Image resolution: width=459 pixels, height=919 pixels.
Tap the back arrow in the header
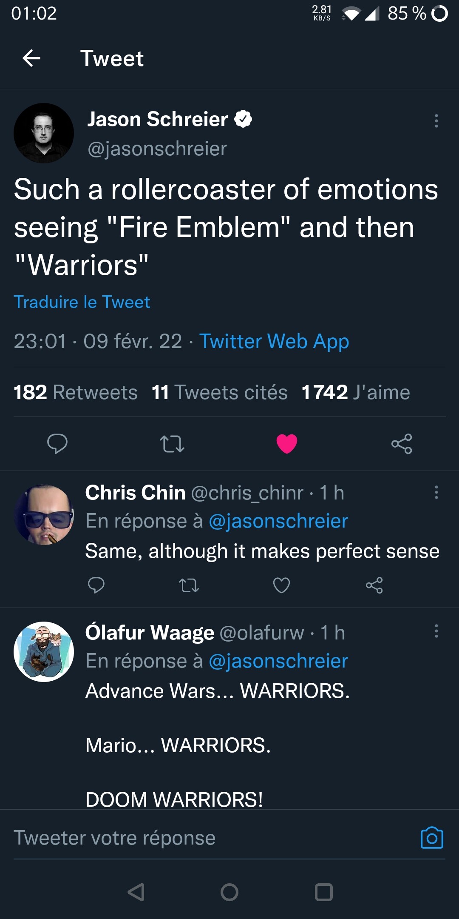click(x=31, y=58)
